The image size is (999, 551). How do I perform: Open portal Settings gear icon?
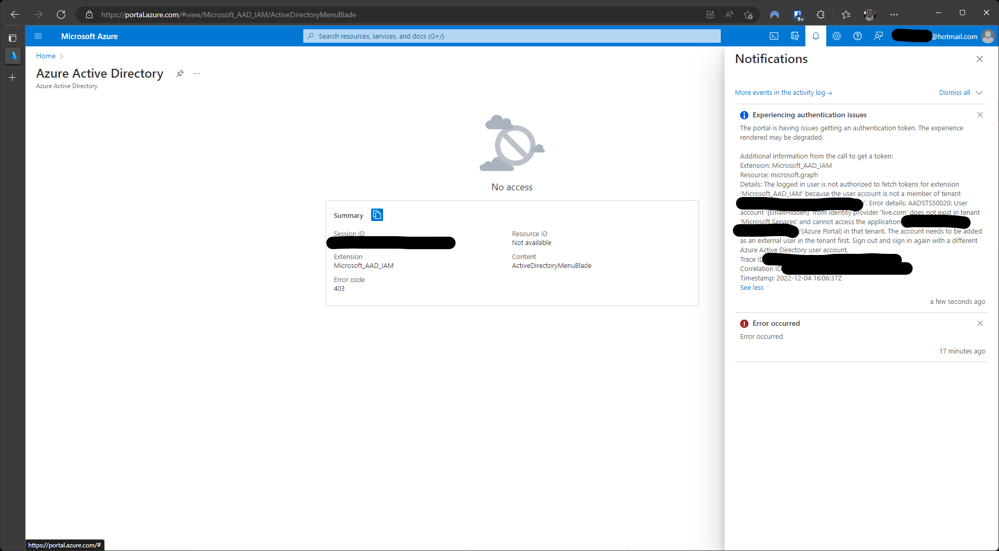[x=837, y=36]
